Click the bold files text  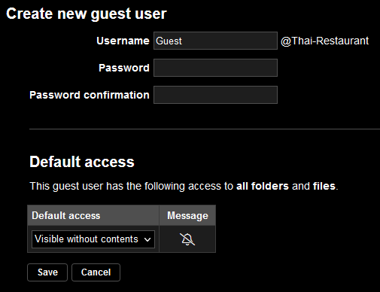click(324, 186)
